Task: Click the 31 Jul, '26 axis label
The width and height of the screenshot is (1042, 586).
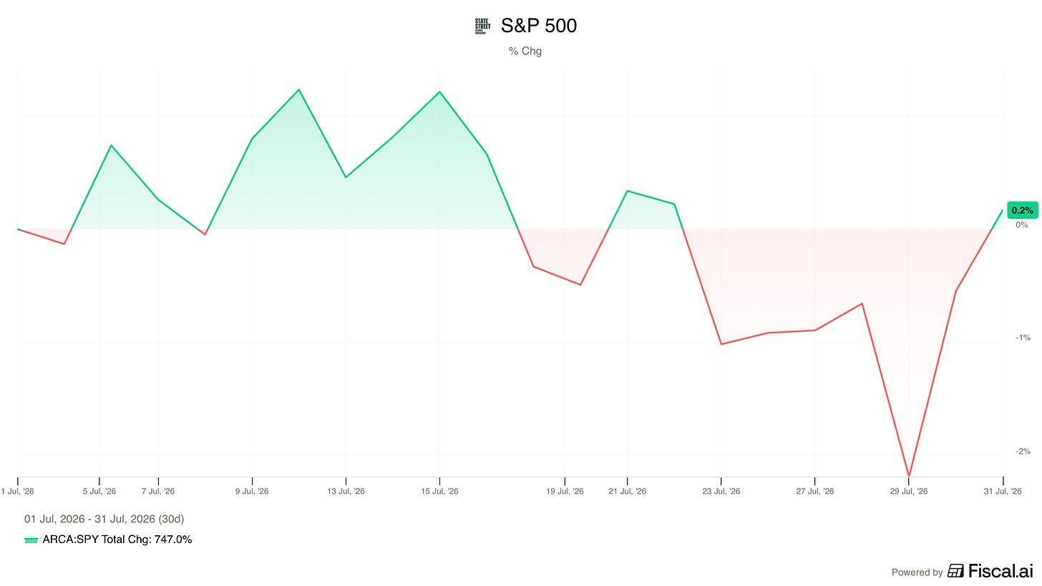Action: coord(1003,492)
